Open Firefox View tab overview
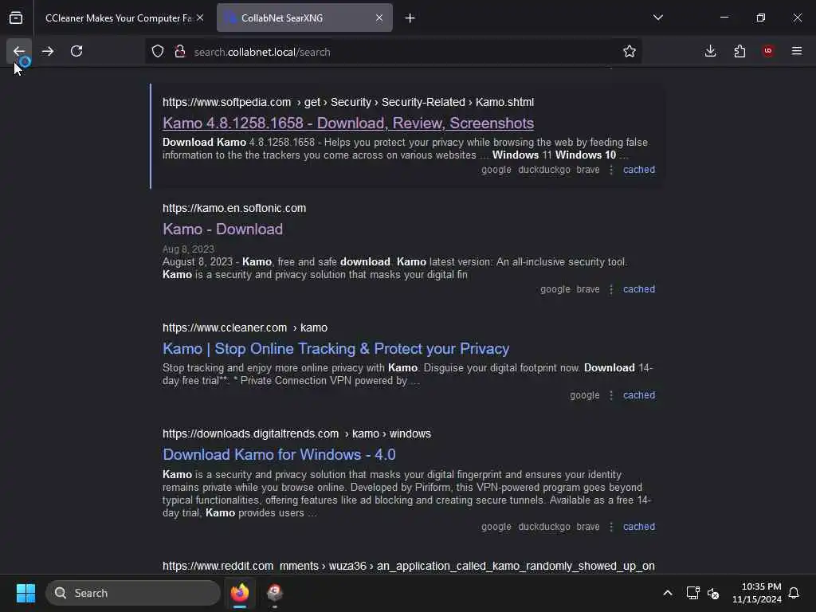Image resolution: width=816 pixels, height=612 pixels. click(x=16, y=18)
